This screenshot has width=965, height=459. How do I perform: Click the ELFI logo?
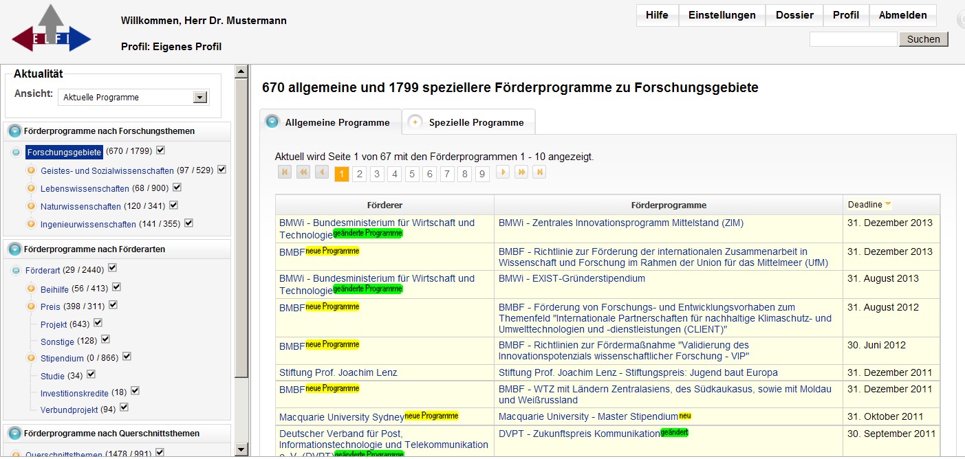(x=51, y=30)
